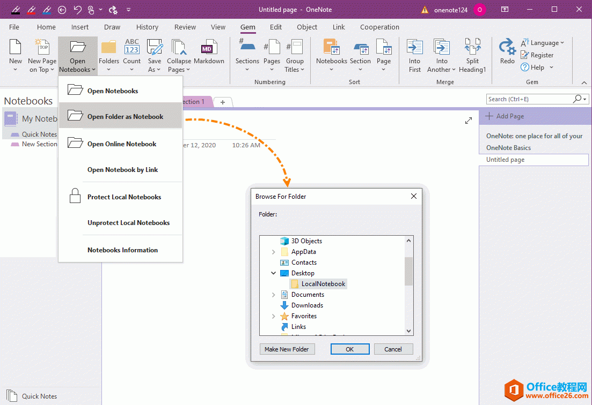The height and width of the screenshot is (405, 592).
Task: Click the Markdown icon in ribbon
Action: 209,49
